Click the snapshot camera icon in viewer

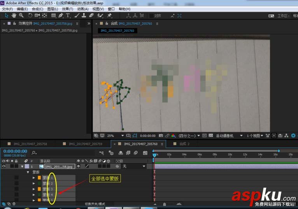(x=161, y=136)
